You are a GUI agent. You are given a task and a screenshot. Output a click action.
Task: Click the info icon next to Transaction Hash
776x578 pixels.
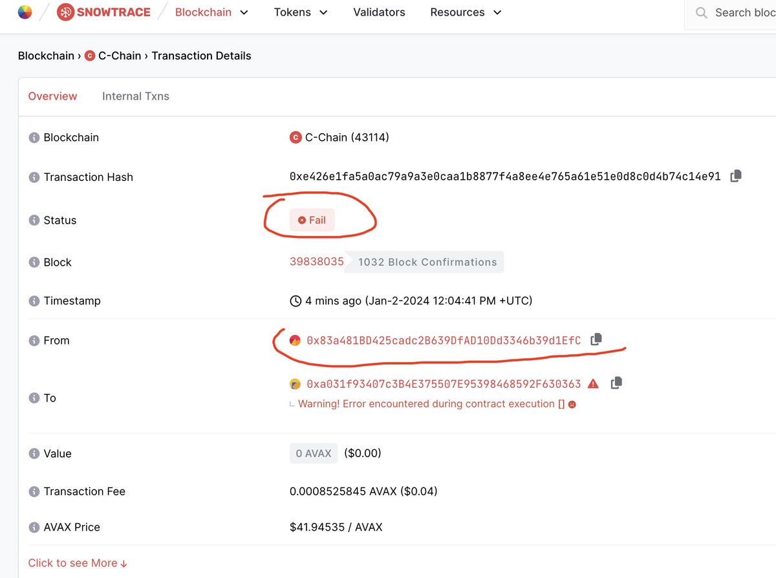[x=34, y=177]
